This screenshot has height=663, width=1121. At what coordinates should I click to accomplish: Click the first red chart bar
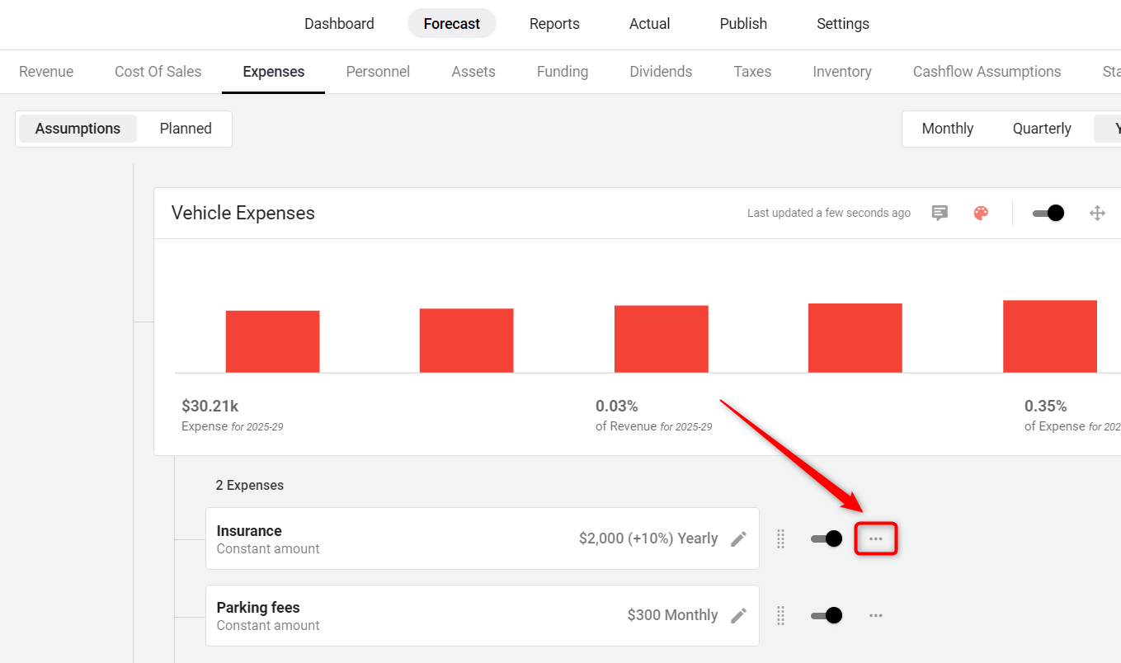[x=272, y=341]
